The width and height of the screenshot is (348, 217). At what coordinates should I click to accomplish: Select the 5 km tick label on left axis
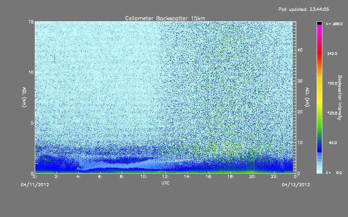(x=32, y=123)
